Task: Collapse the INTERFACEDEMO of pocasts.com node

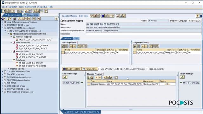Action: click(2, 28)
